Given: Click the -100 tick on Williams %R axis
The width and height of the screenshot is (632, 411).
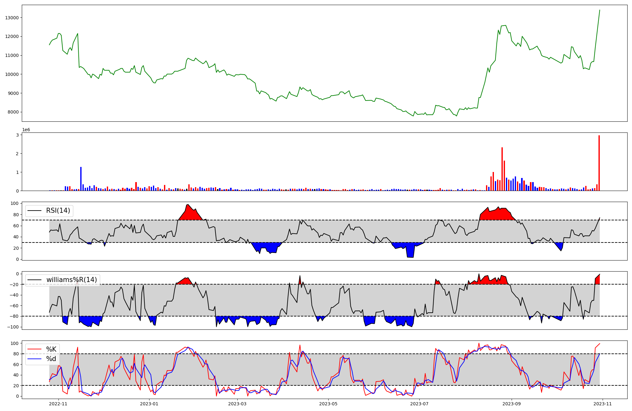Looking at the screenshot, I should click(x=14, y=327).
